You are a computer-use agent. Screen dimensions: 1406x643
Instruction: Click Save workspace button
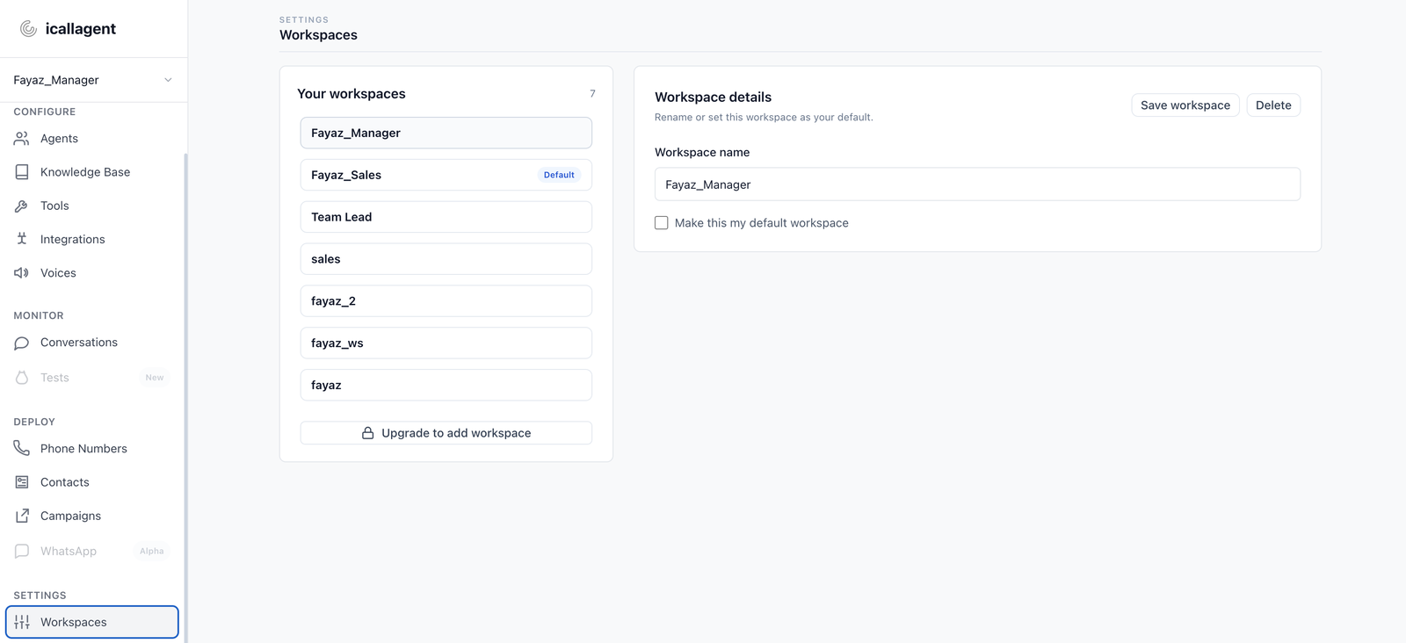[1185, 105]
